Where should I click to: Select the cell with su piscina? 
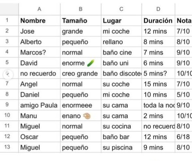click(121, 147)
